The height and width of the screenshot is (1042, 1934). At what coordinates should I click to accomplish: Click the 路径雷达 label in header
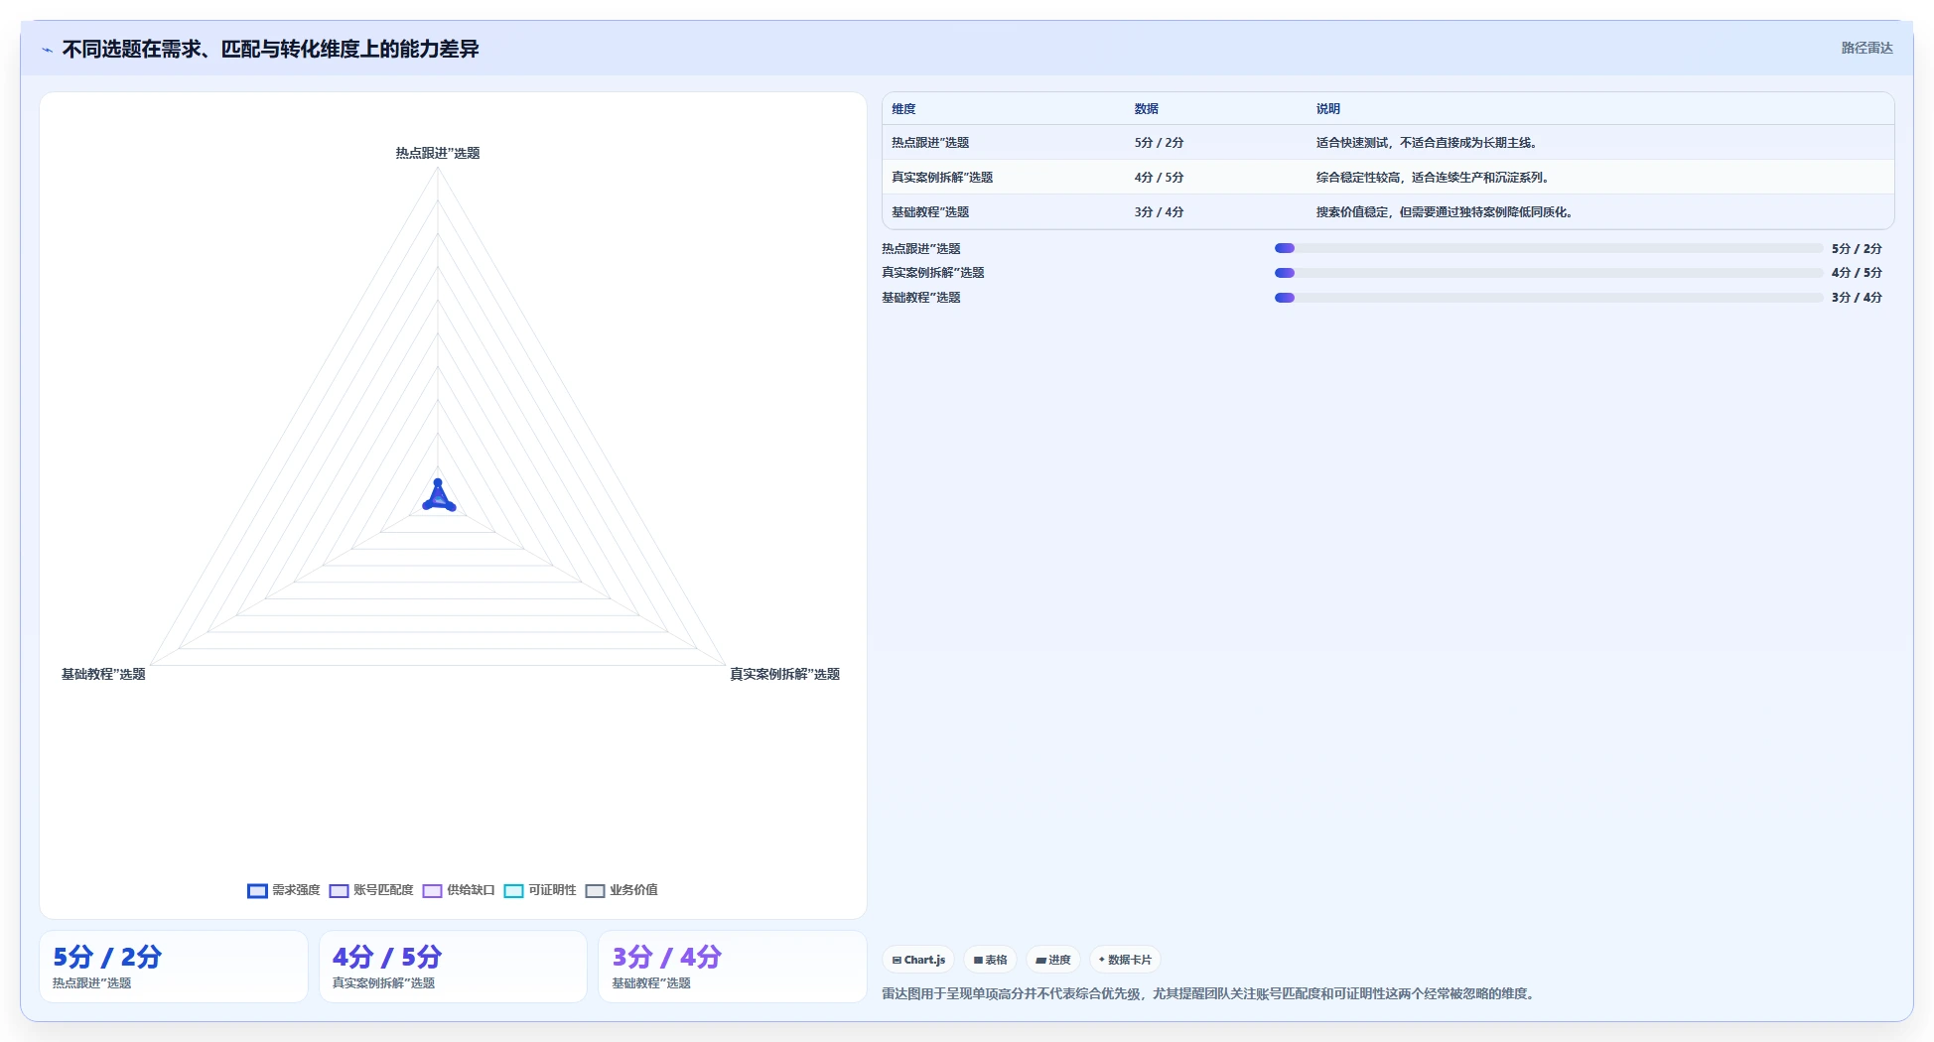1866,48
